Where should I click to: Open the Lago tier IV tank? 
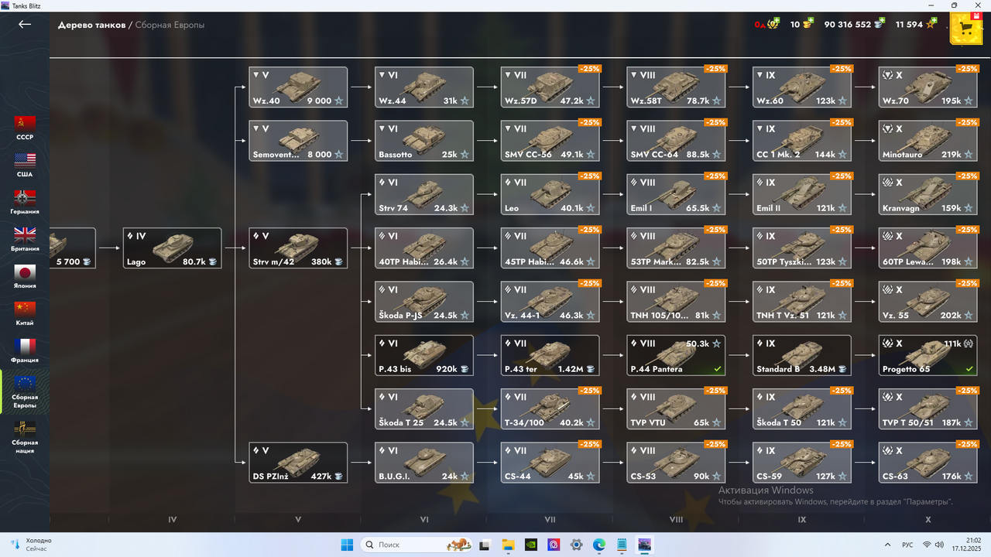tap(173, 248)
